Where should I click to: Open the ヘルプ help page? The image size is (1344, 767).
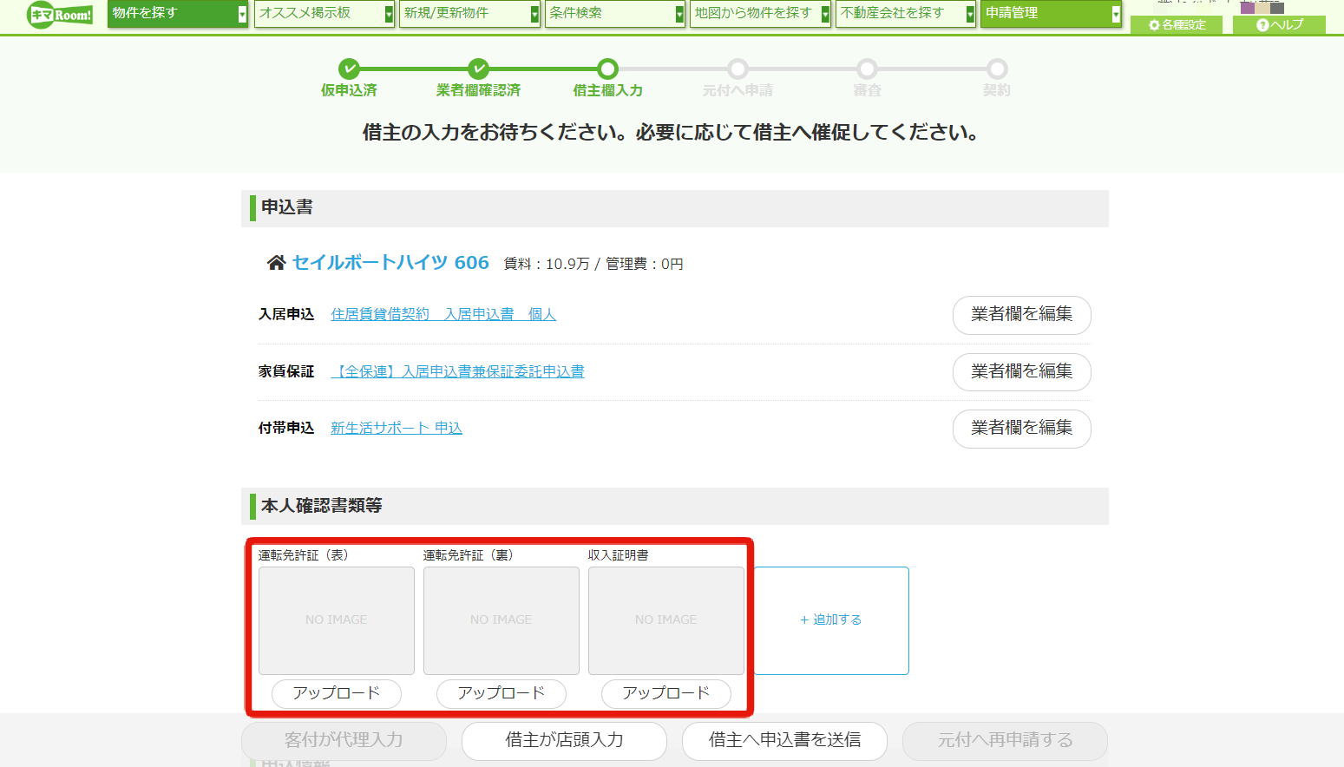pyautogui.click(x=1279, y=24)
